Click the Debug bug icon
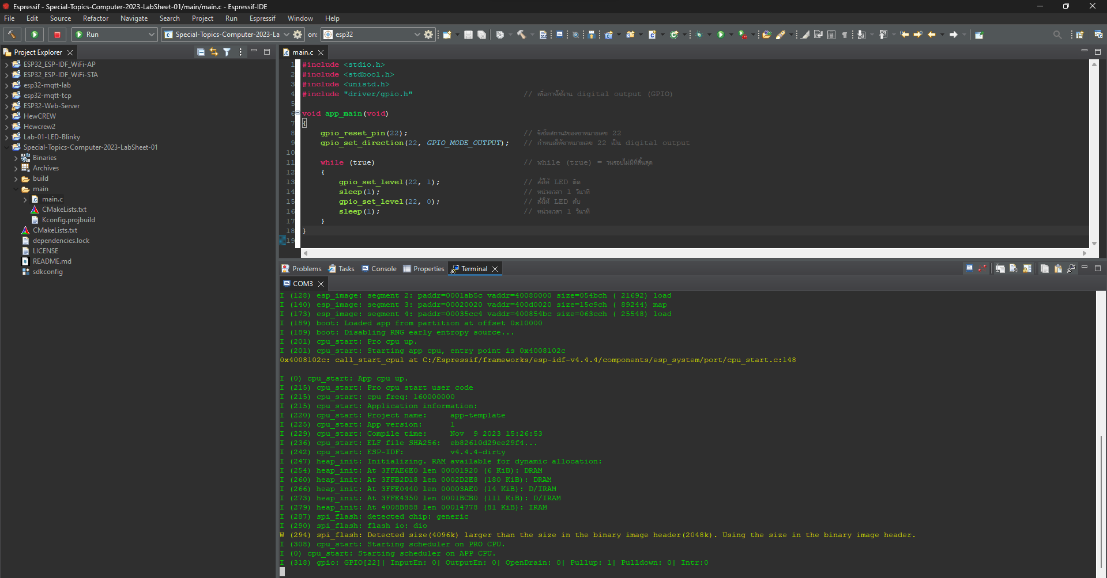Image resolution: width=1107 pixels, height=578 pixels. pyautogui.click(x=699, y=35)
